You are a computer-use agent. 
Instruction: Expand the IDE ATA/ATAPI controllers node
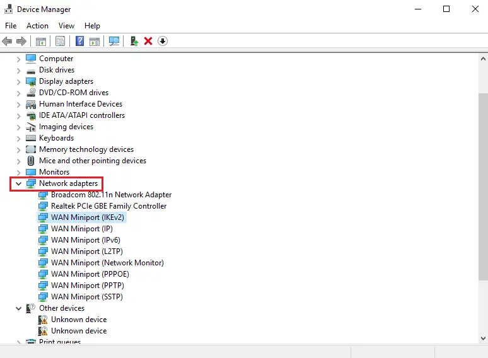point(19,116)
